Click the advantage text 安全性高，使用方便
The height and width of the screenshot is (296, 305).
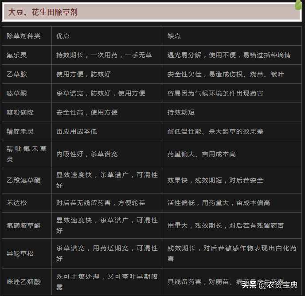[87, 112]
